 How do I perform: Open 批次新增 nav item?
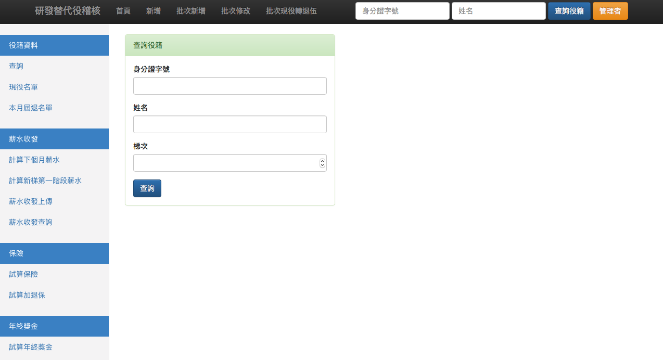coord(191,11)
